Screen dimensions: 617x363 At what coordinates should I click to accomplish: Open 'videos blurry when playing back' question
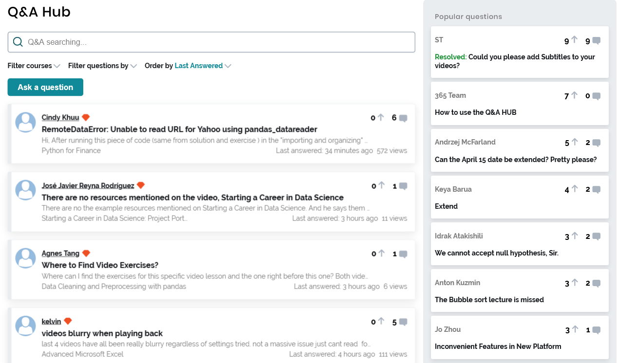[102, 333]
